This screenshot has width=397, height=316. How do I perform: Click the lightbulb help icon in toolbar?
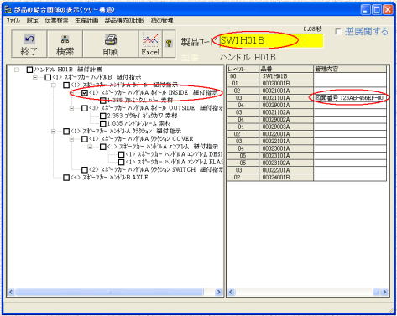click(x=169, y=44)
